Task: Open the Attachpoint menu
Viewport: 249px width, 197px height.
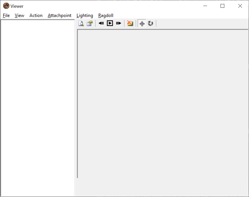Action: point(60,15)
